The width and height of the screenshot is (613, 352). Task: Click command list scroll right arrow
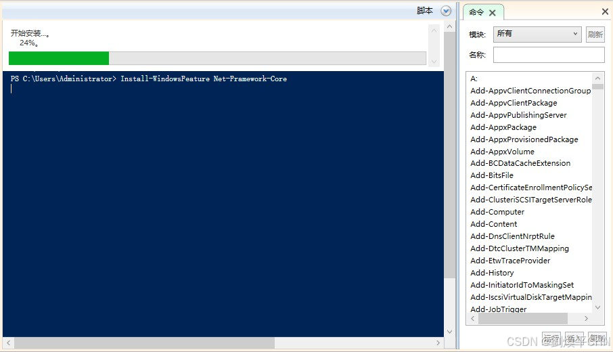586,318
